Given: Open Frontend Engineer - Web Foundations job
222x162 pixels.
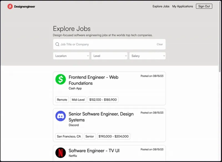Looking at the screenshot, I should click(94, 80).
